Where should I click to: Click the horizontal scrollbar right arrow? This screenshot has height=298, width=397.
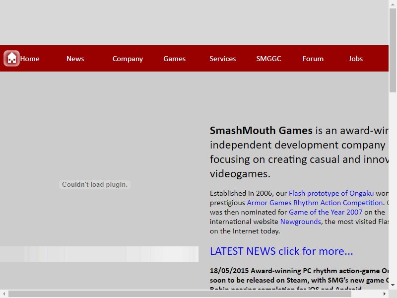pos(385,294)
